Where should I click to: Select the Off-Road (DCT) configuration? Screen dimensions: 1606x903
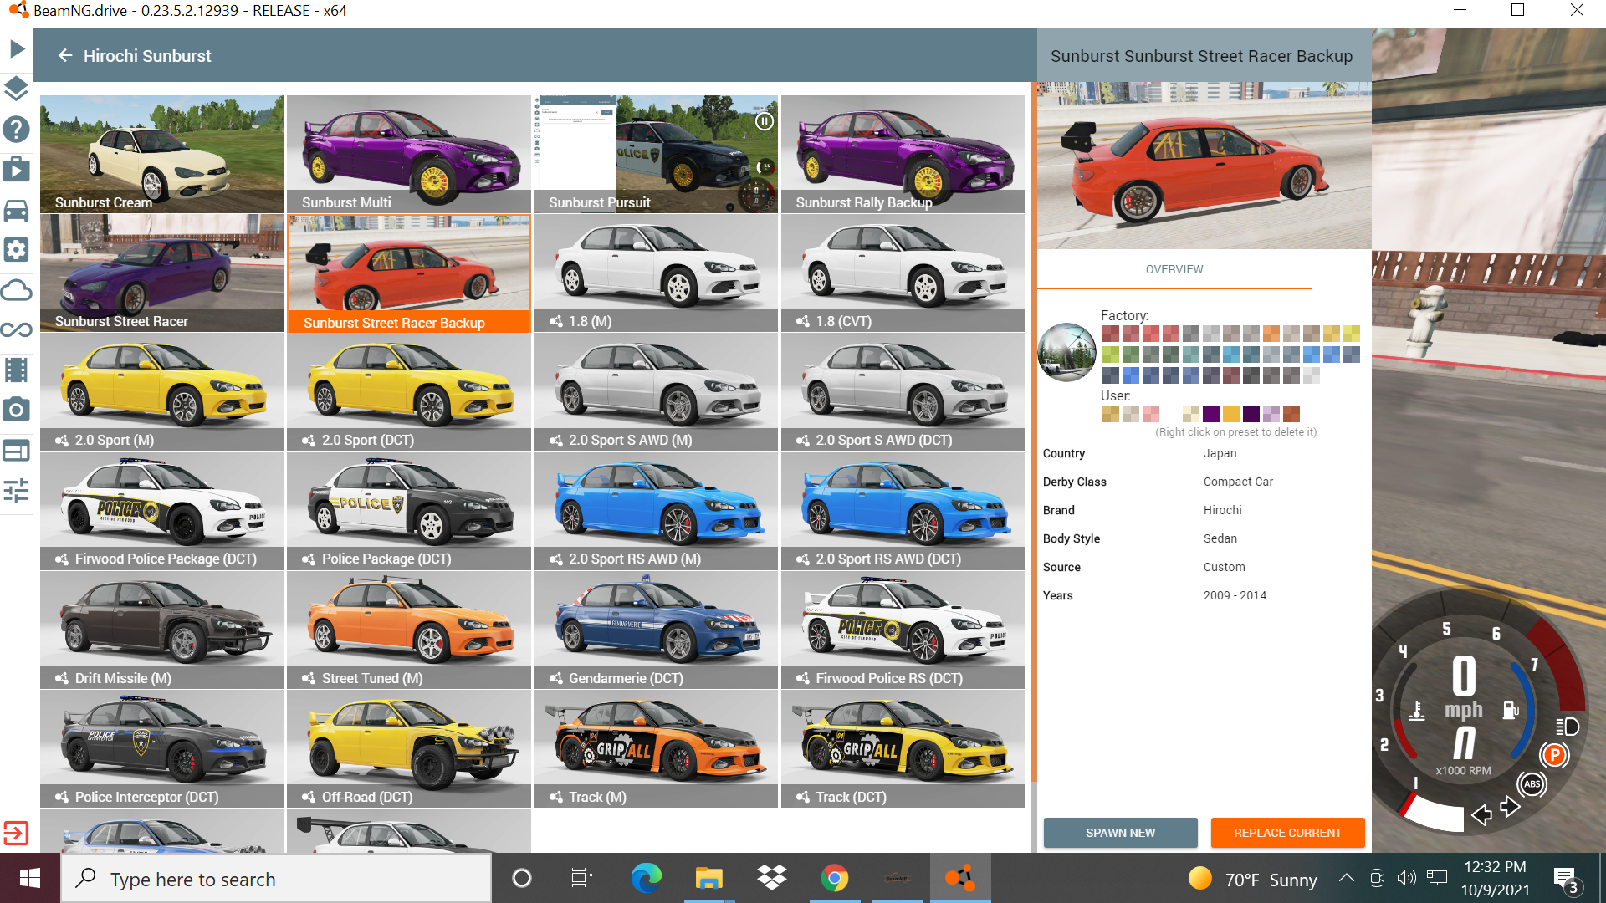pos(409,748)
